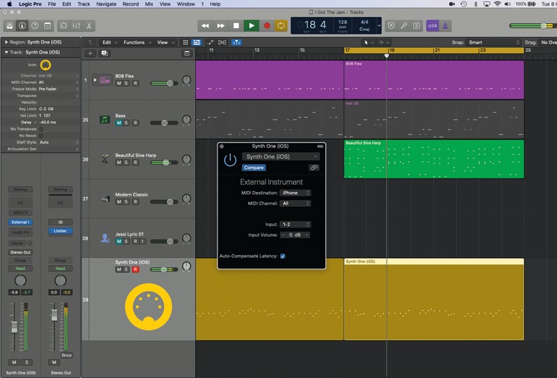This screenshot has width=557, height=378.
Task: Open the Snap Smart dropdown
Action: coord(493,42)
